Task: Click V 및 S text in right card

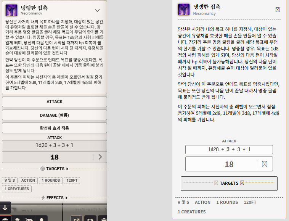Action: tap(183, 202)
